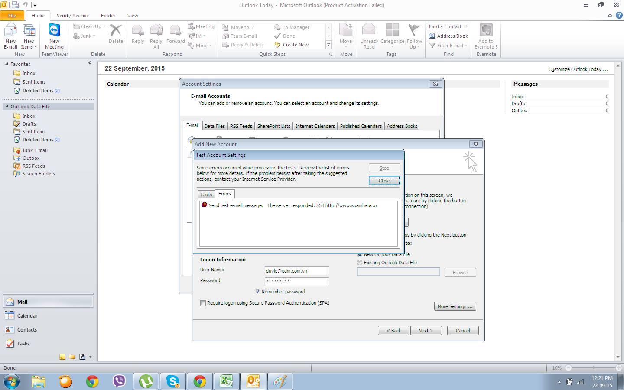This screenshot has width=624, height=390.
Task: Open the Customize Quick Access Toolbar arrow
Action: click(x=35, y=5)
